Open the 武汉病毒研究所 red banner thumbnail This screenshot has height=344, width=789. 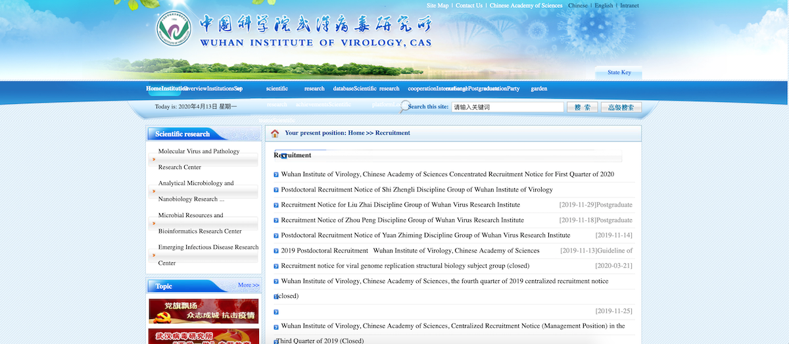point(204,336)
